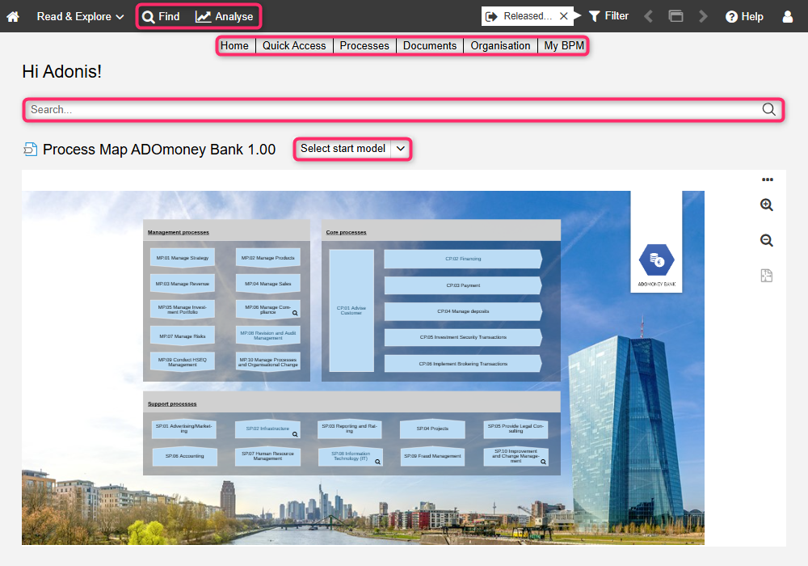Open the CP.03 Payment process
Viewport: 808px width, 566px height.
[462, 285]
